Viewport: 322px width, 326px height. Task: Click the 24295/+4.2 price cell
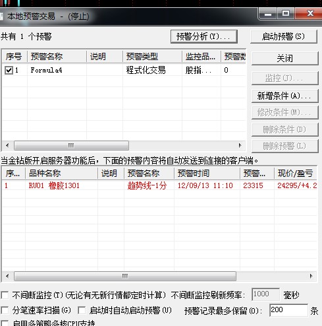tap(297, 185)
